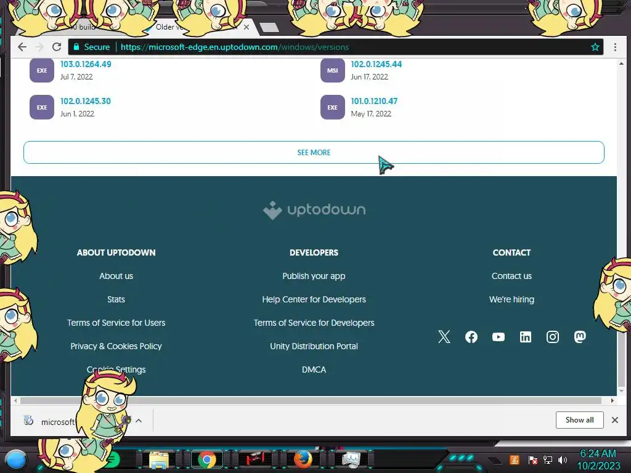Click the Java update tray icon

[515, 459]
